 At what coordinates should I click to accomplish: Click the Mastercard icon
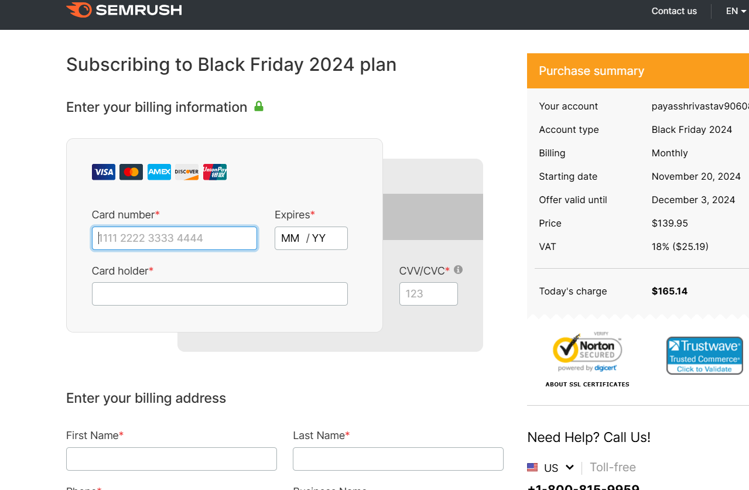click(131, 172)
